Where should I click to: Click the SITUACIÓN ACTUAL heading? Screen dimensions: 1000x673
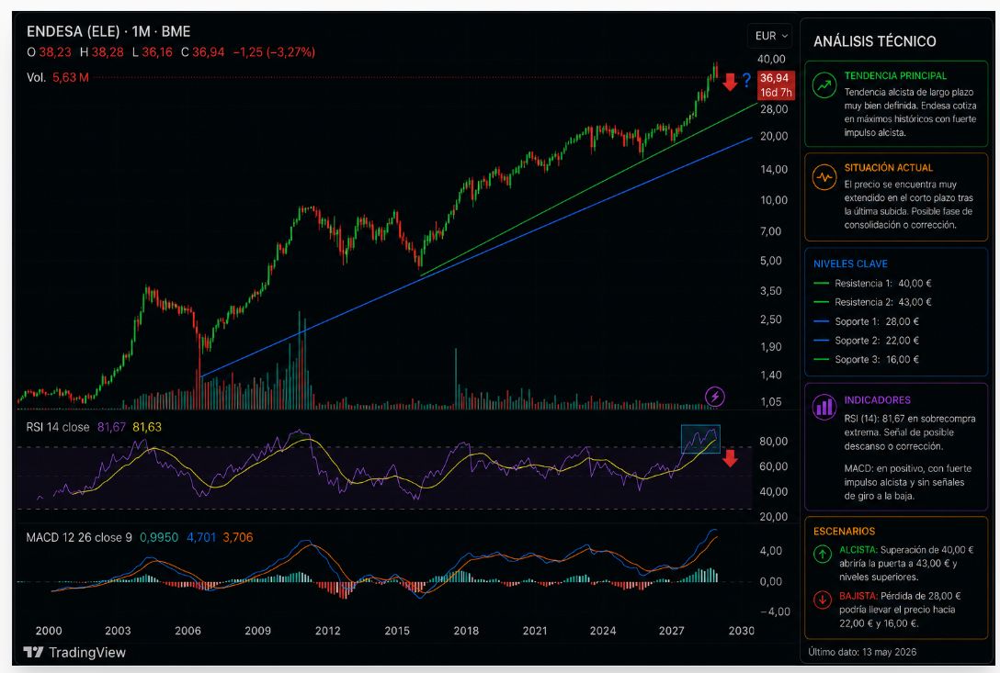[x=889, y=168]
